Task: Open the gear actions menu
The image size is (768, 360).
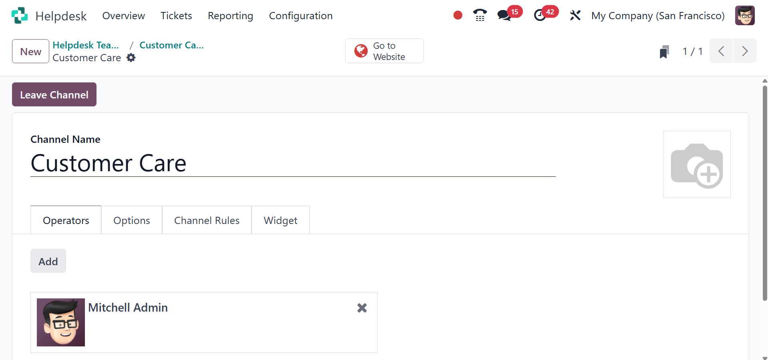Action: 131,58
